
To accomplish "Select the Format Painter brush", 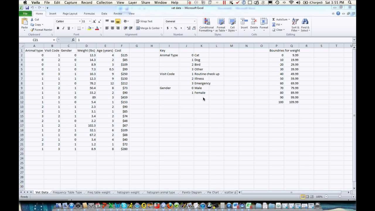I will (32, 30).
